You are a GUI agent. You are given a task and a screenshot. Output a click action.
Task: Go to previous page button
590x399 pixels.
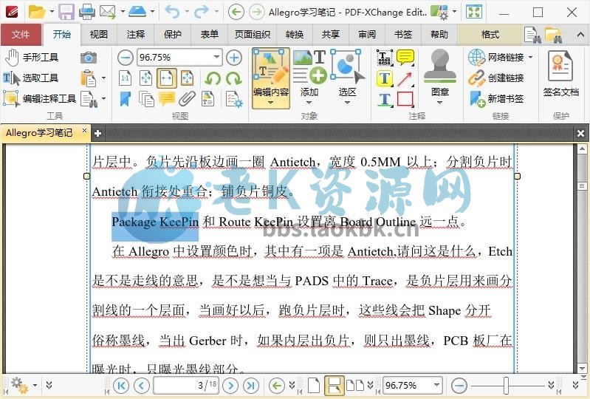[142, 386]
